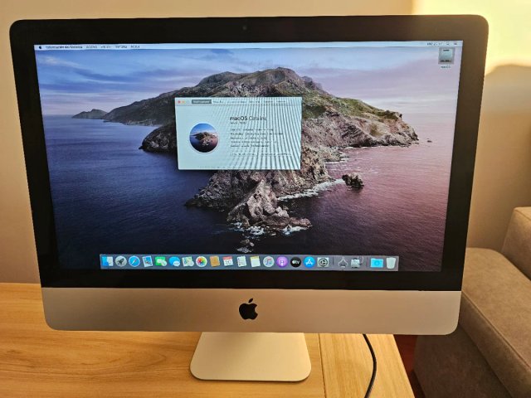
Task: Open the Photos app in dock
Action: (x=201, y=262)
